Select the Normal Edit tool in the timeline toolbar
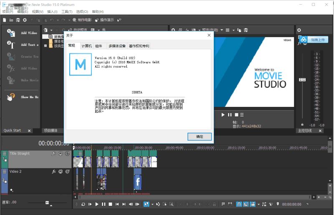334x215 pixels. coord(147,204)
